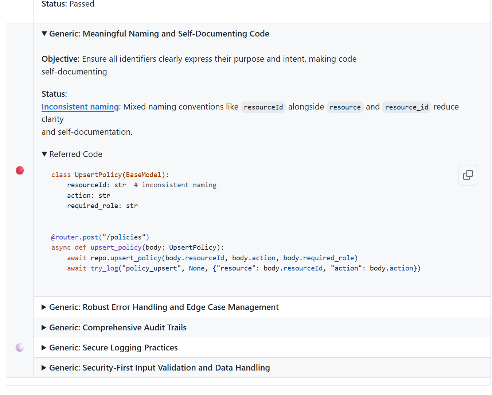Click the triangle beside Meaningful Naming heading
Screen dimensions: 492x395
pos(44,34)
